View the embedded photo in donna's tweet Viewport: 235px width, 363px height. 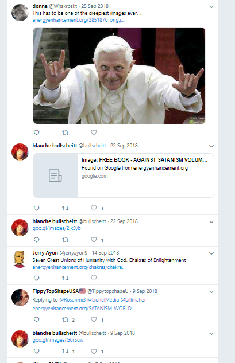coord(119,76)
